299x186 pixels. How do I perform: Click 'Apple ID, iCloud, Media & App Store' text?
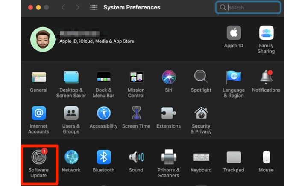(97, 41)
